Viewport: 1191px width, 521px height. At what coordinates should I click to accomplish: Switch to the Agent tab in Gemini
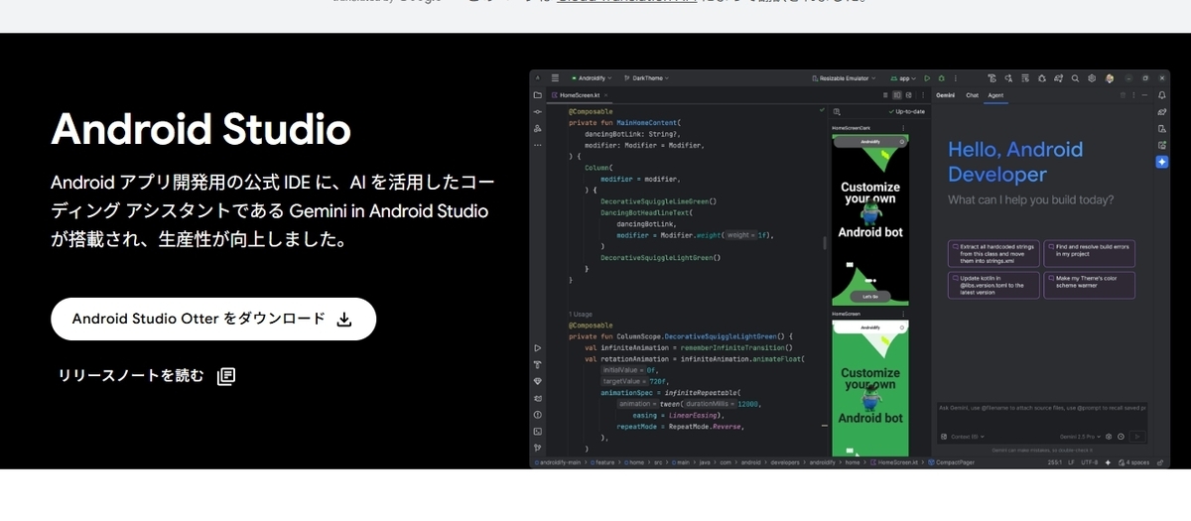pos(995,95)
